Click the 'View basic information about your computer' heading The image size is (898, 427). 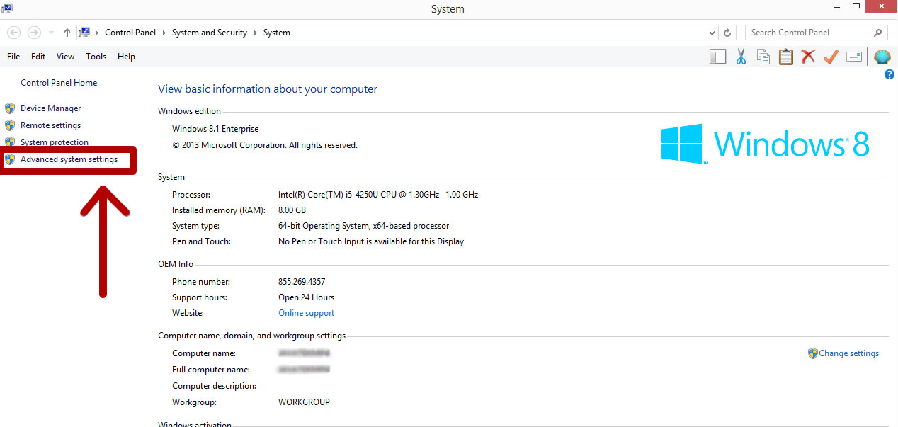[268, 89]
